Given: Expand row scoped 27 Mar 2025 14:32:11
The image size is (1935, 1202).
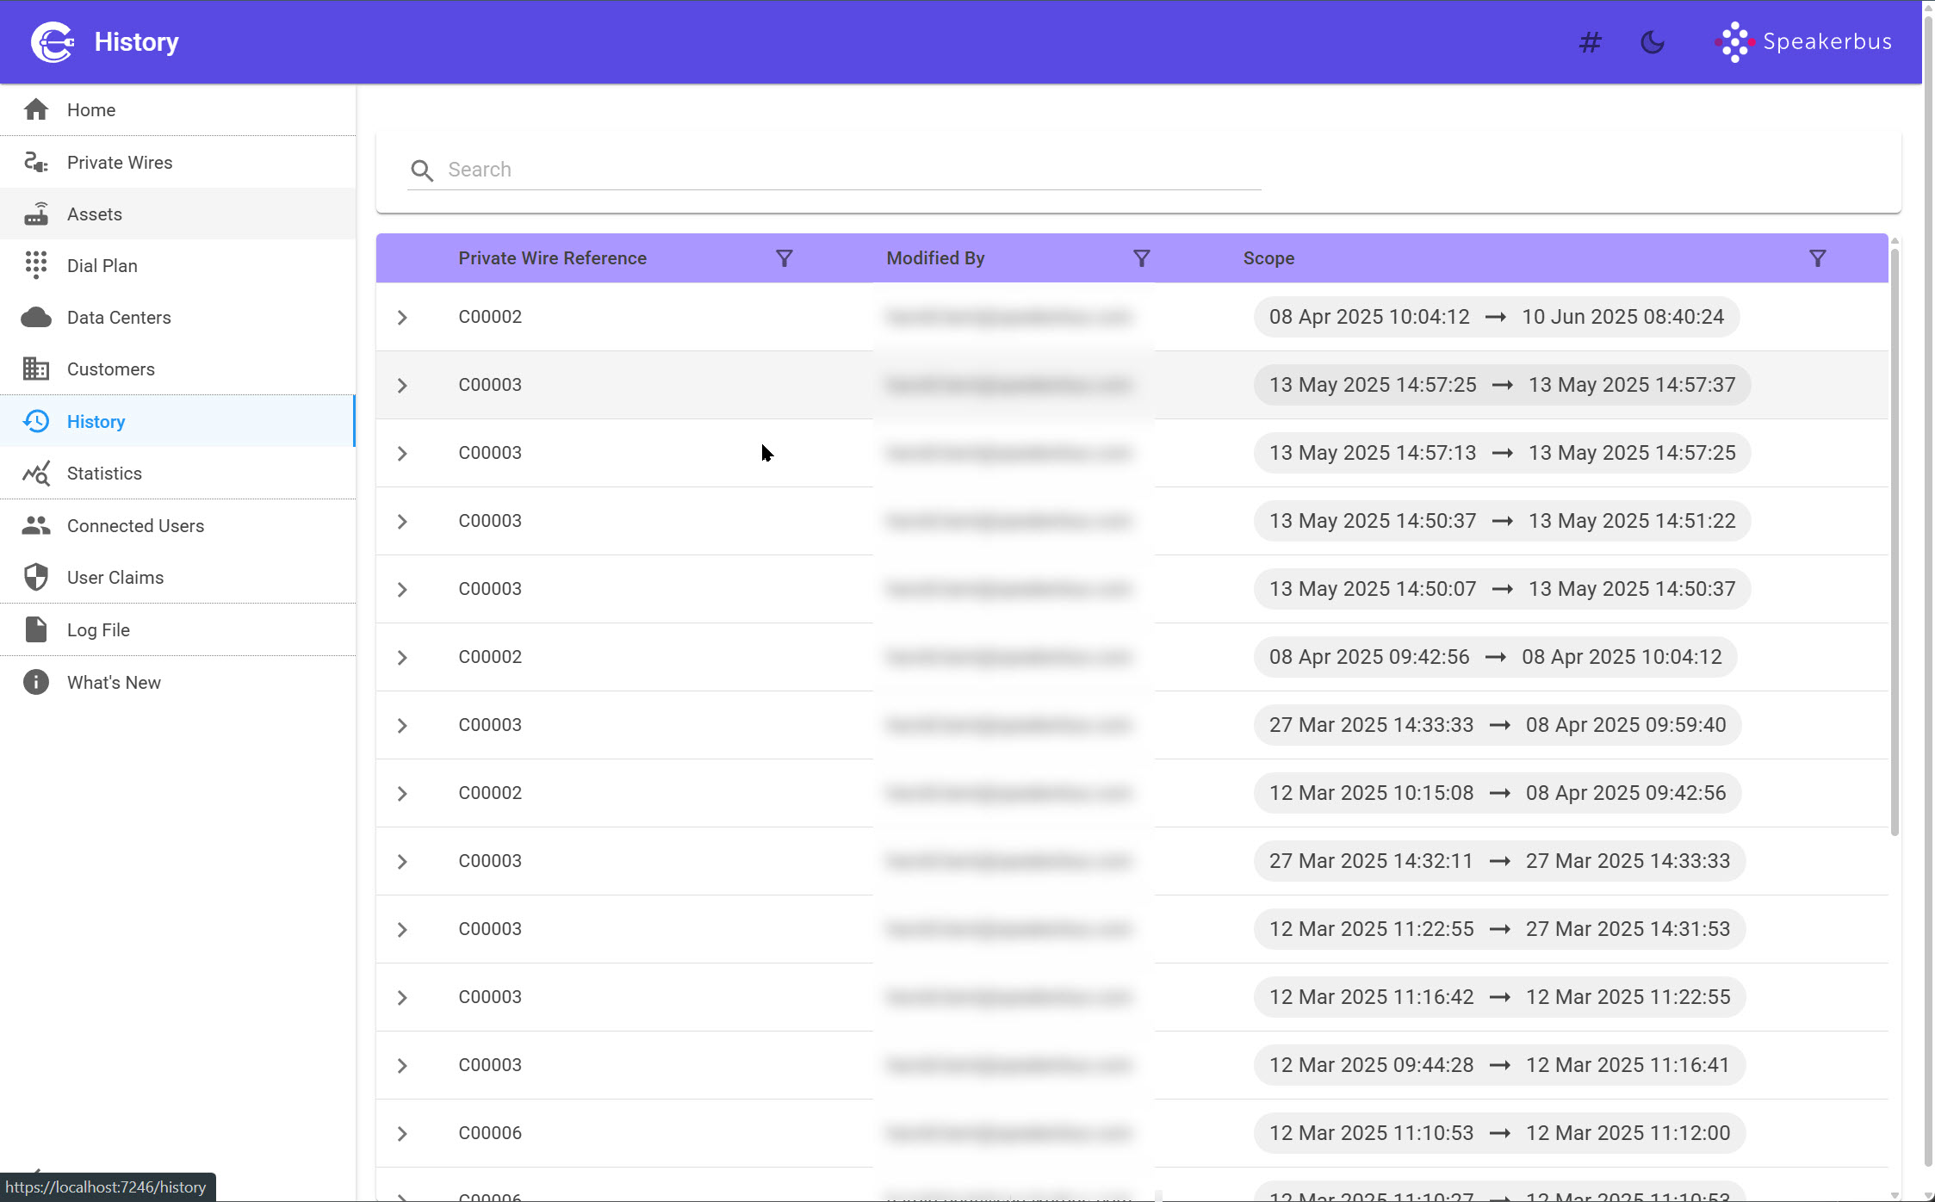Looking at the screenshot, I should pyautogui.click(x=402, y=862).
